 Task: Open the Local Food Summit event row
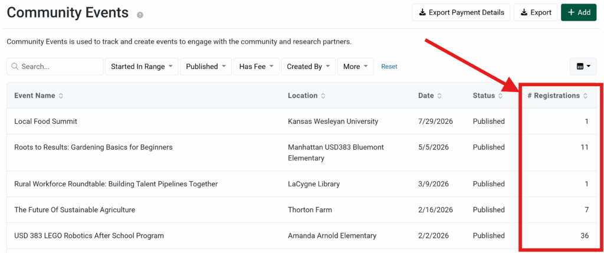[45, 121]
